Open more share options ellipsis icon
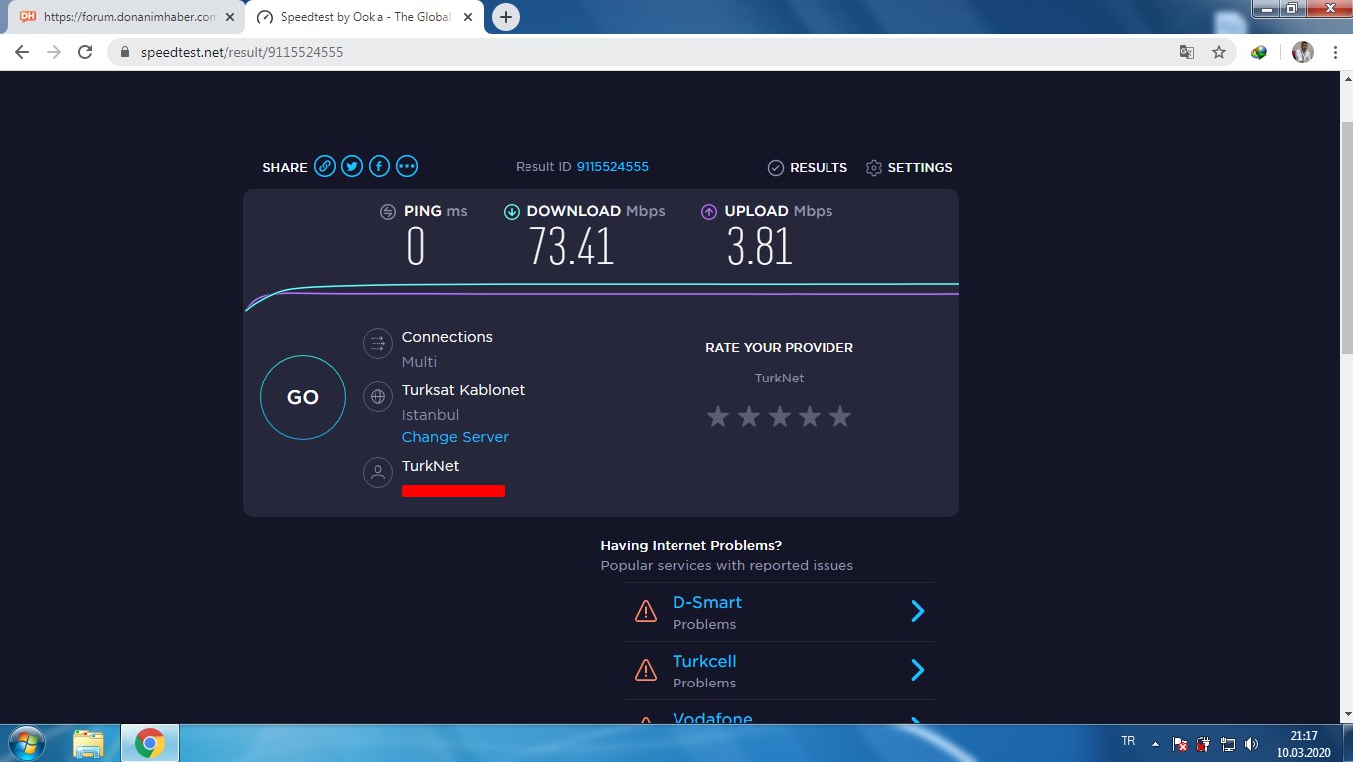Image resolution: width=1353 pixels, height=762 pixels. pyautogui.click(x=407, y=167)
